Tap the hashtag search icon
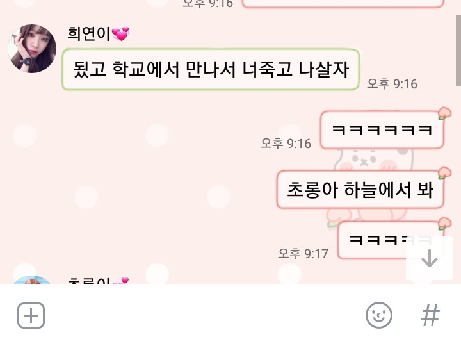The height and width of the screenshot is (346, 461). click(x=430, y=315)
